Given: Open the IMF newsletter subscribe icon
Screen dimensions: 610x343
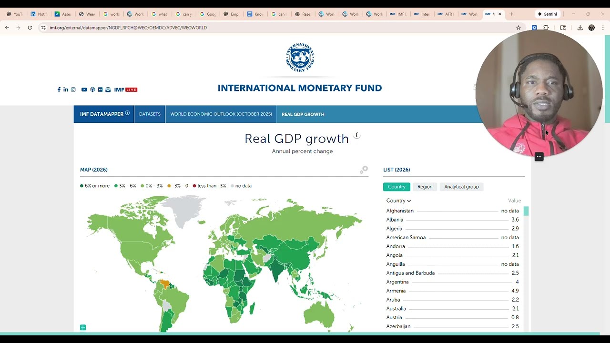Looking at the screenshot, I should pyautogui.click(x=108, y=90).
